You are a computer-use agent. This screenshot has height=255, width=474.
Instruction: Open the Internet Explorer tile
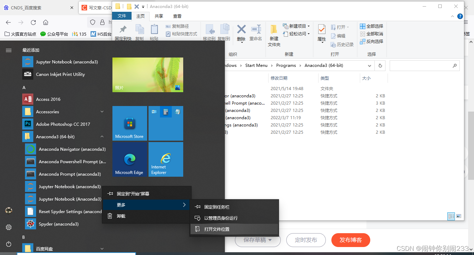pos(166,159)
